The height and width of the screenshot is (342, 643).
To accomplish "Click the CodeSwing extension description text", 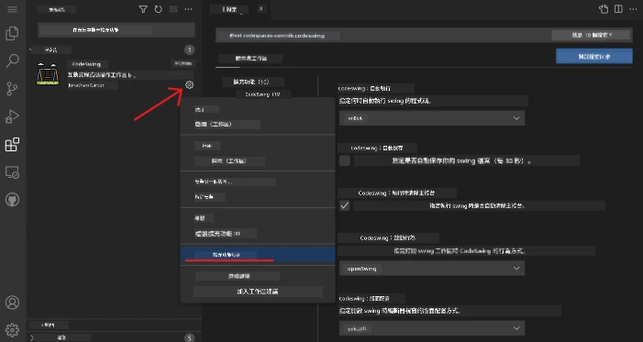I will tap(101, 75).
